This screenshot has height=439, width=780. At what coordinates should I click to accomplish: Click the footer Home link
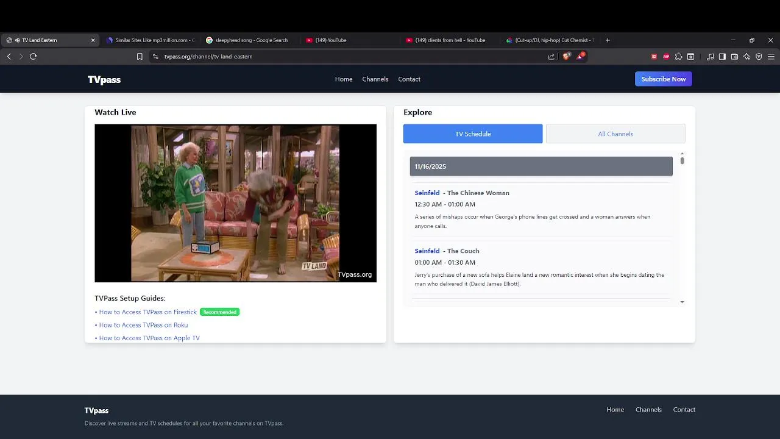tap(615, 410)
